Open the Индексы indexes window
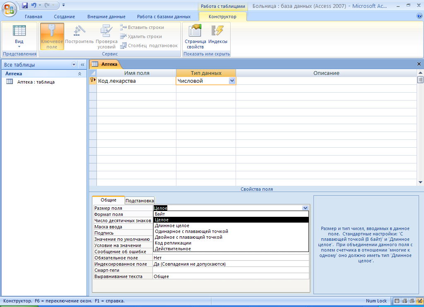The height and width of the screenshot is (307, 424). [x=218, y=34]
